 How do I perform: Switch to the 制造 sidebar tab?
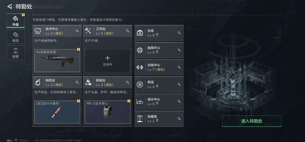[x=16, y=37]
